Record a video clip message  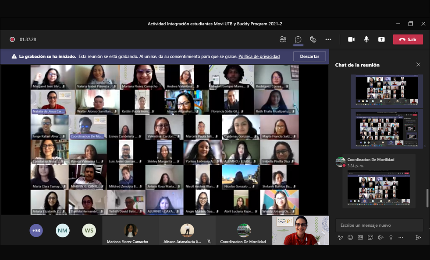380,237
